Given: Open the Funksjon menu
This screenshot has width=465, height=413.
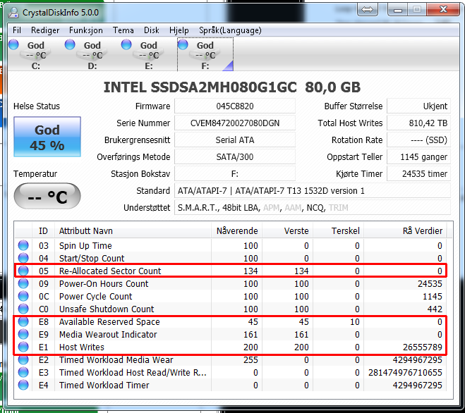Looking at the screenshot, I should tap(85, 30).
